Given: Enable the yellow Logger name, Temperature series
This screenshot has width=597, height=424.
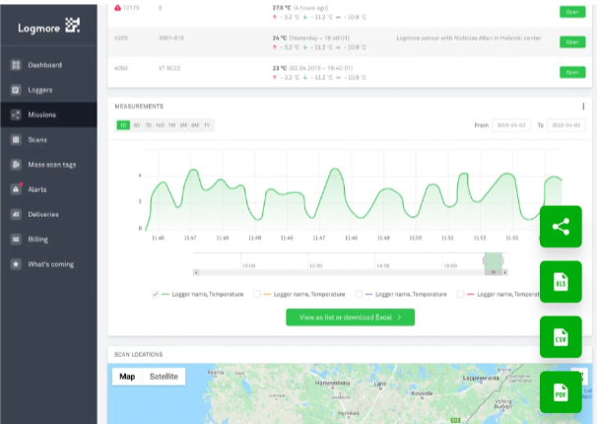Looking at the screenshot, I should (x=257, y=294).
